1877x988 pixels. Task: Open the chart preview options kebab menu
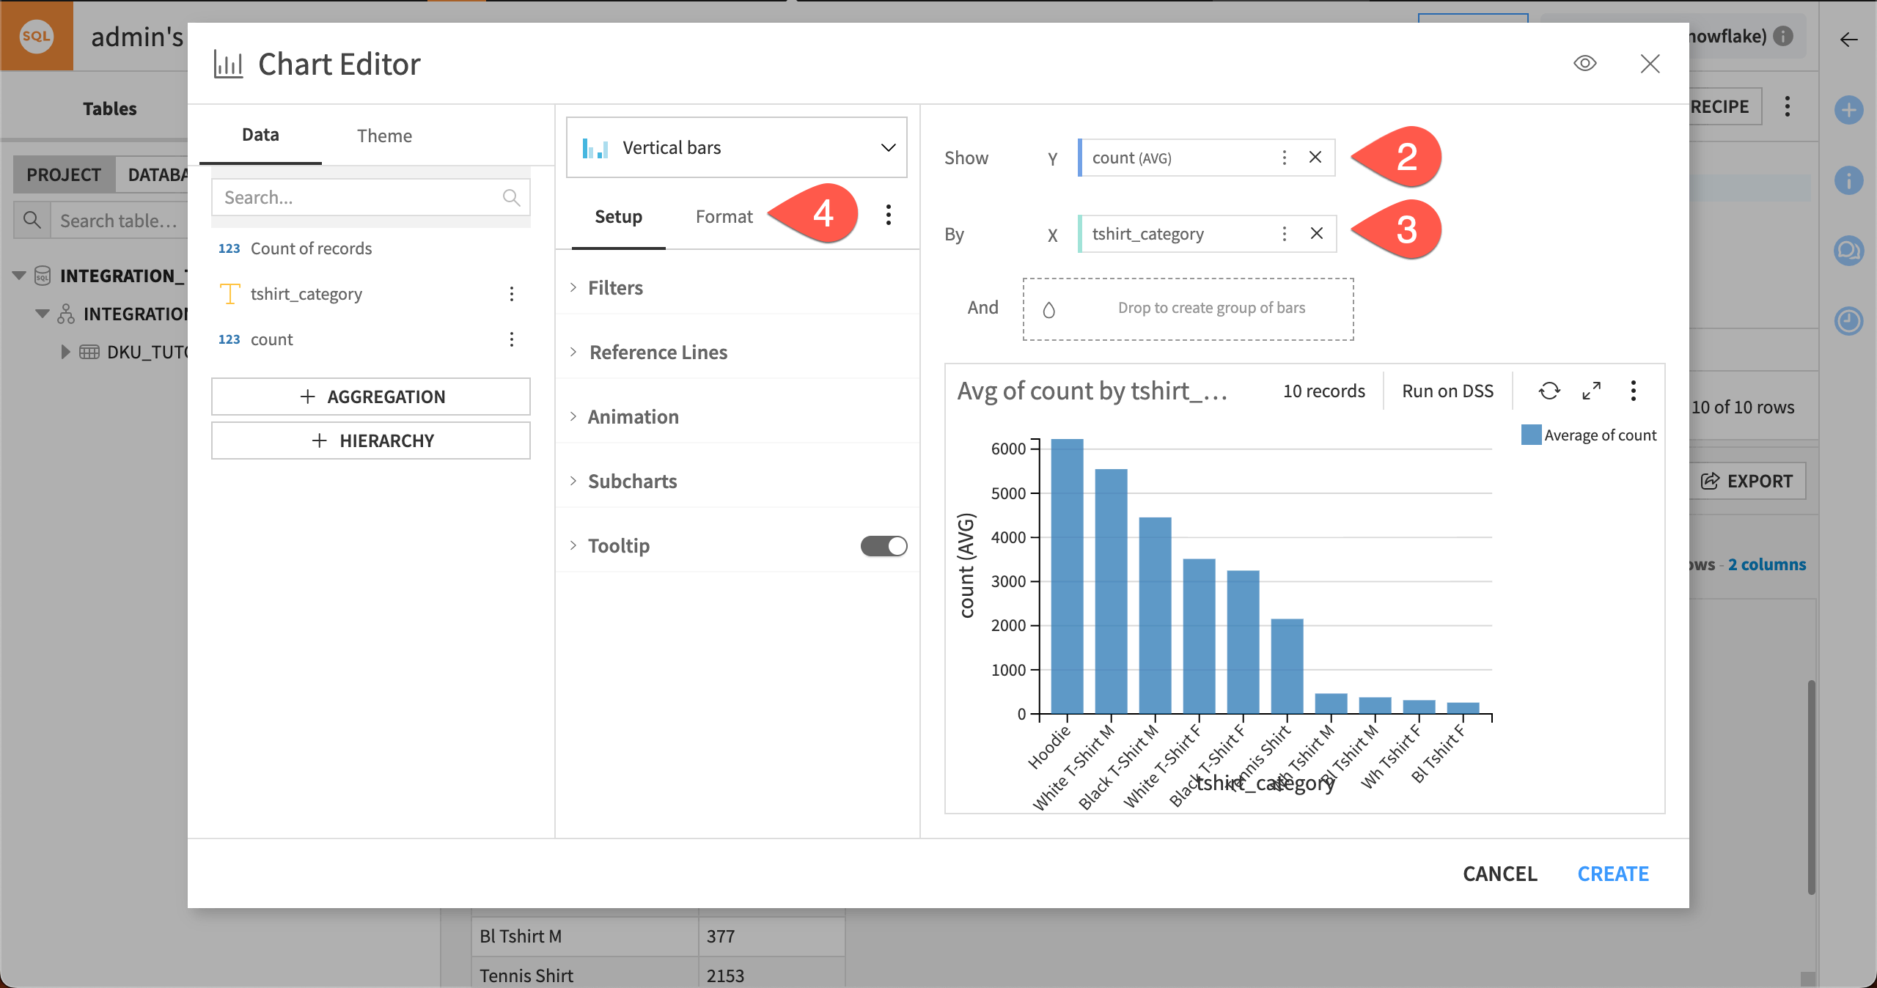point(1633,391)
